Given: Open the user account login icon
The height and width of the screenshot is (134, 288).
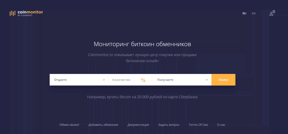Looking at the screenshot, I should [272, 13].
